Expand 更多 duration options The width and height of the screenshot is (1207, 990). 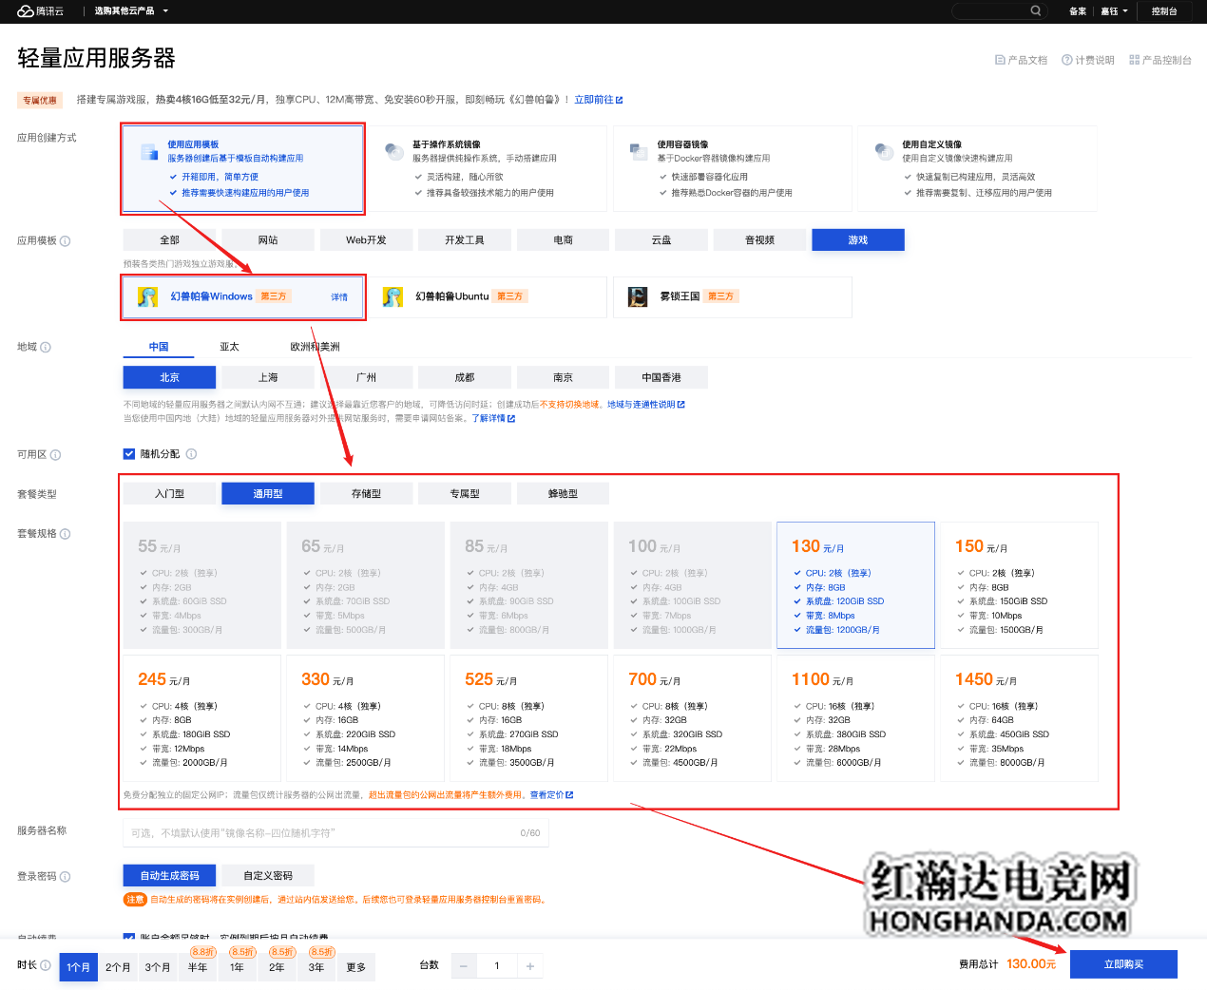tap(355, 967)
